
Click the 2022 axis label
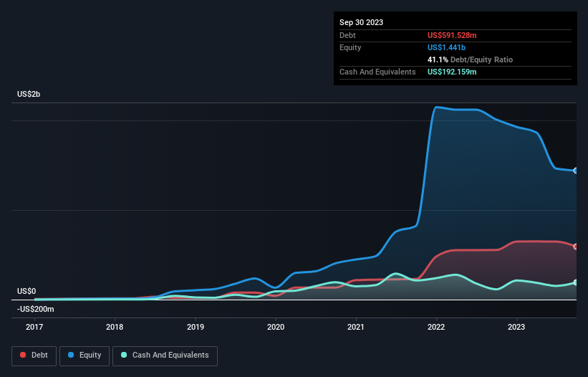click(436, 327)
